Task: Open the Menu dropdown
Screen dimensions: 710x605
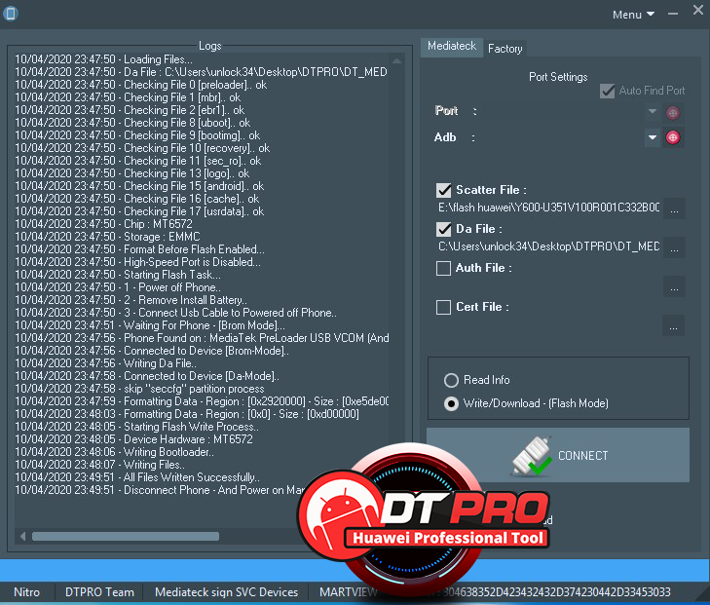Action: coord(633,15)
